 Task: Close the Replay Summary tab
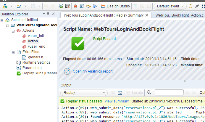point(147,15)
